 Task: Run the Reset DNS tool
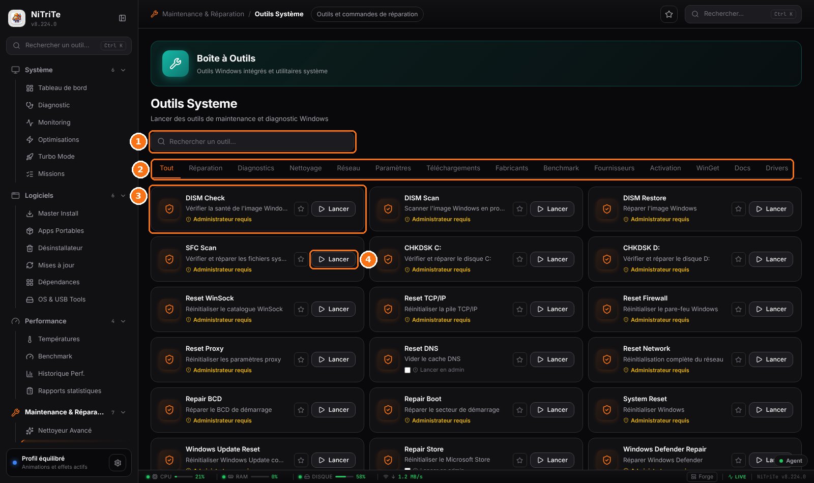point(552,359)
